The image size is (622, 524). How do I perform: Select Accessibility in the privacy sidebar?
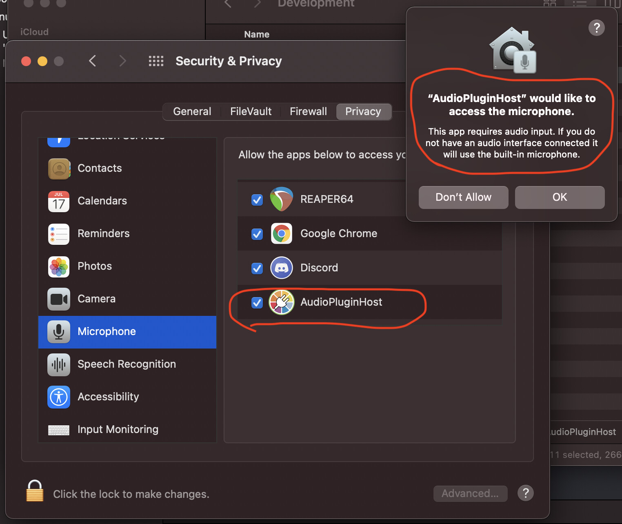click(127, 397)
